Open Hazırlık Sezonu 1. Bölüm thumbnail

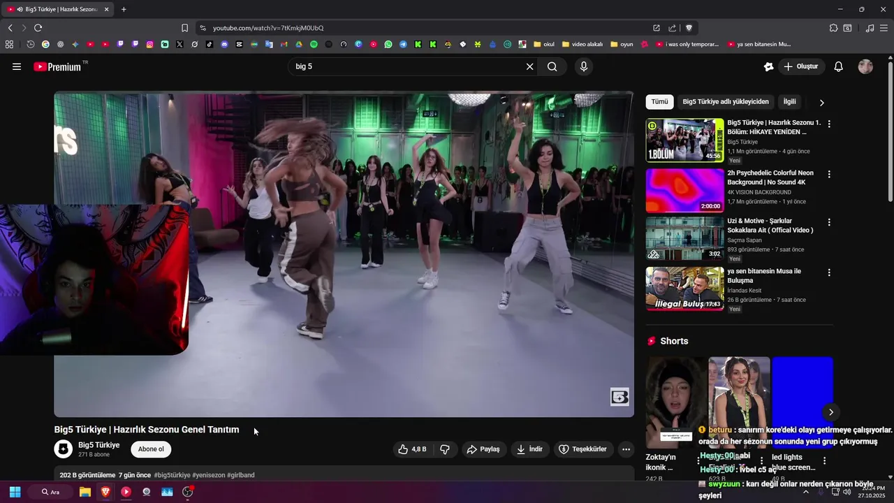[684, 140]
